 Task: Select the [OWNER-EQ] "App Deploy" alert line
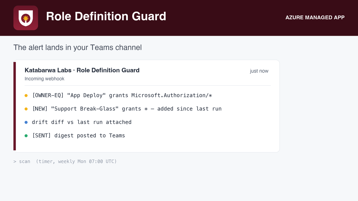[122, 95]
